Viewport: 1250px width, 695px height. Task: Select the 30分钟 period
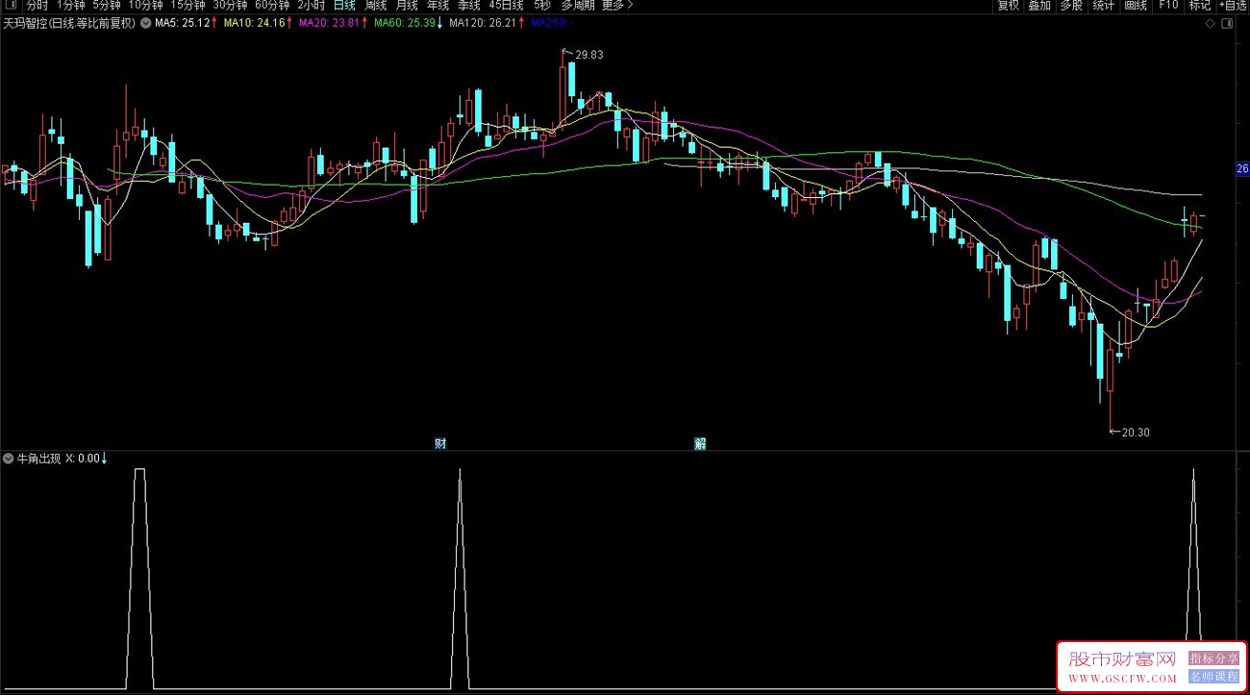(230, 6)
